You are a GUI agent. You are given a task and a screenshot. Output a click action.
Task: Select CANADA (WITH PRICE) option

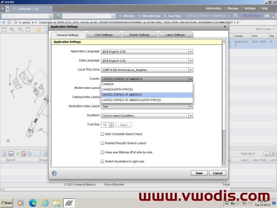tap(147, 89)
